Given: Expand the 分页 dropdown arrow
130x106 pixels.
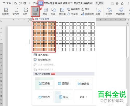Looking at the screenshot, I should (28, 14).
